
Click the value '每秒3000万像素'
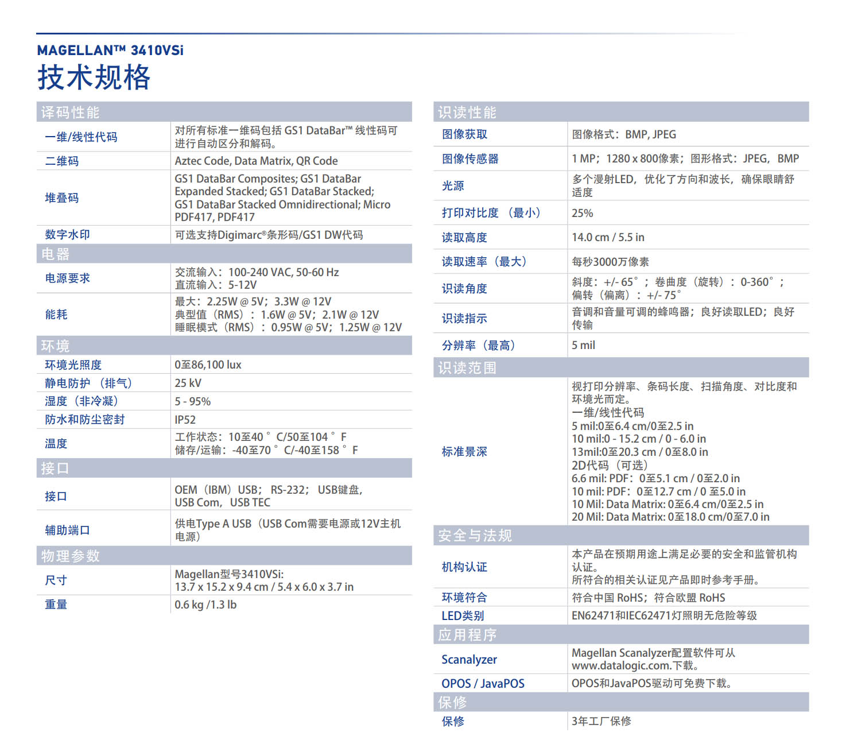(610, 262)
